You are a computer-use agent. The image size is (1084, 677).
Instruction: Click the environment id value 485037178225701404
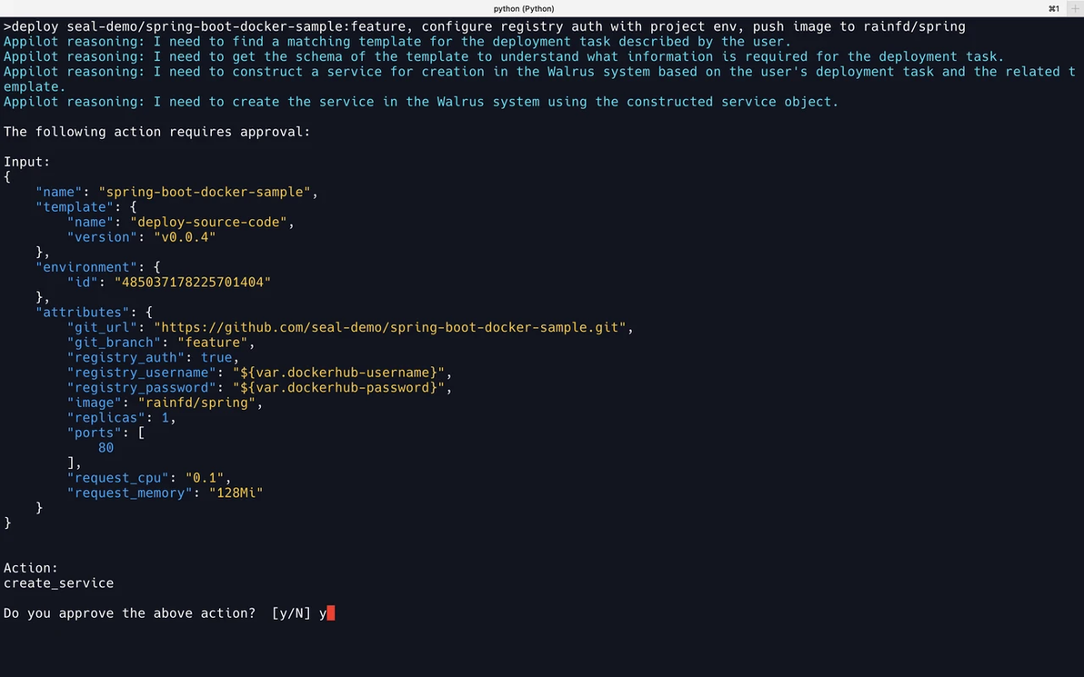[x=193, y=282]
